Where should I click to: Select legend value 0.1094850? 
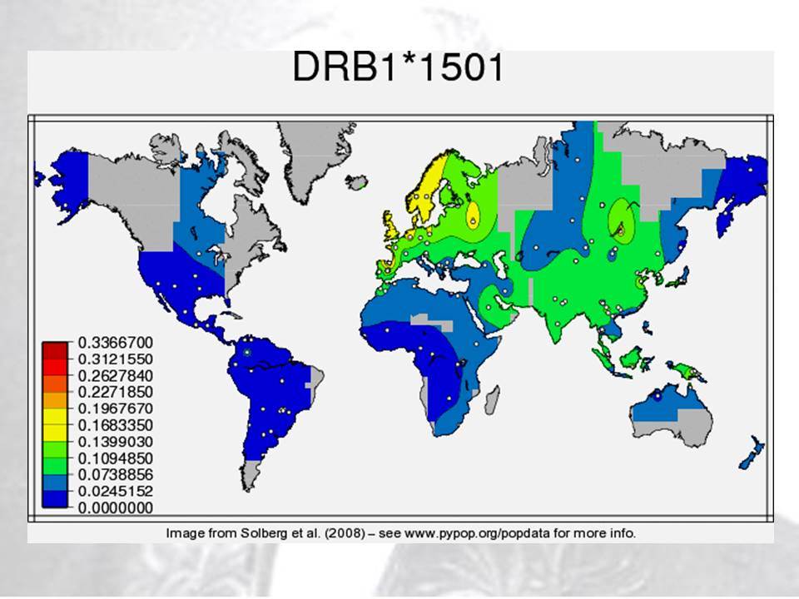click(x=115, y=458)
